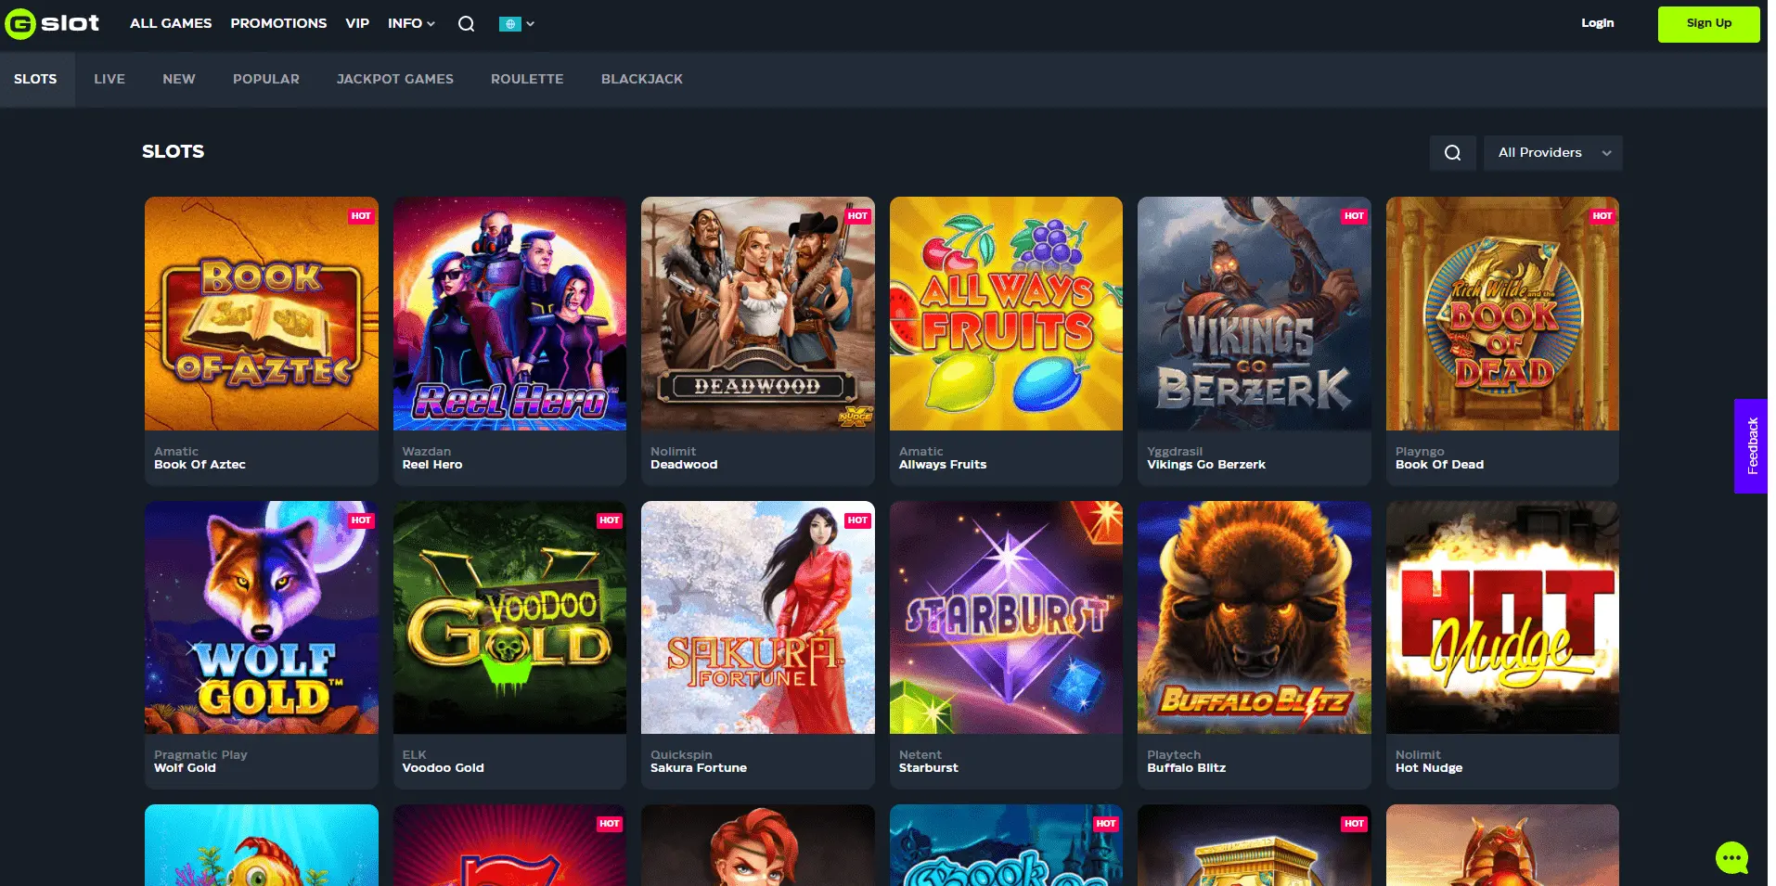This screenshot has width=1776, height=886.
Task: Open the Feedback side tab
Action: (x=1752, y=446)
